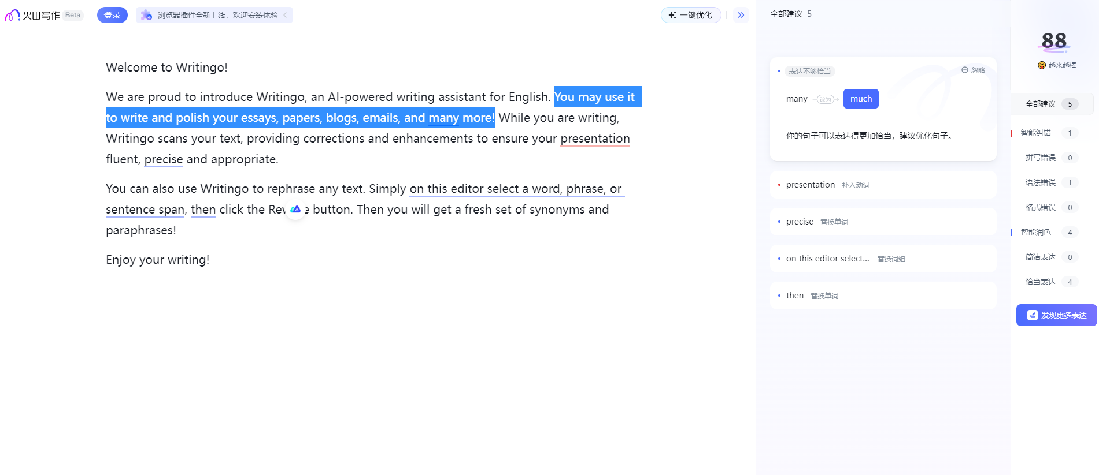
Task: Click the emoji face beside 越来越棒
Action: point(1042,65)
